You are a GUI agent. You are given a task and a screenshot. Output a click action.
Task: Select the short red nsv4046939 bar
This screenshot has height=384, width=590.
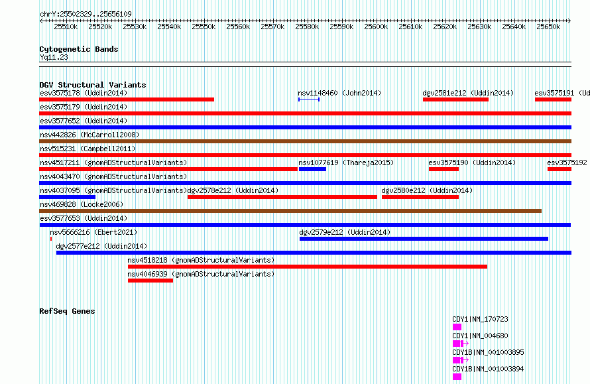150,281
